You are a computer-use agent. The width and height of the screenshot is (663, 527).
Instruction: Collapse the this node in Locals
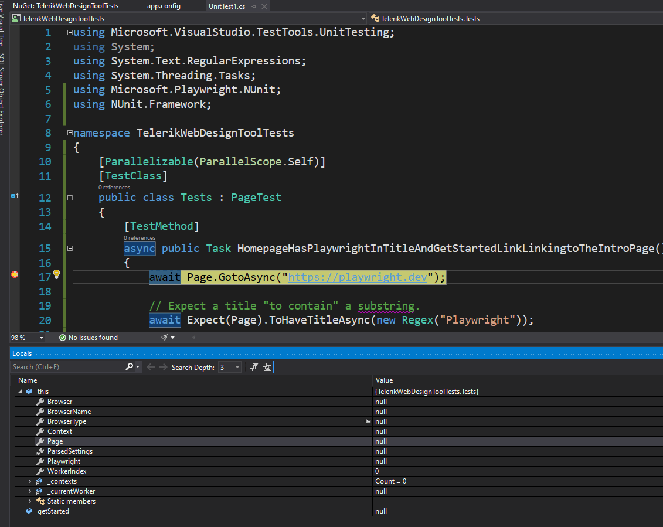point(20,392)
